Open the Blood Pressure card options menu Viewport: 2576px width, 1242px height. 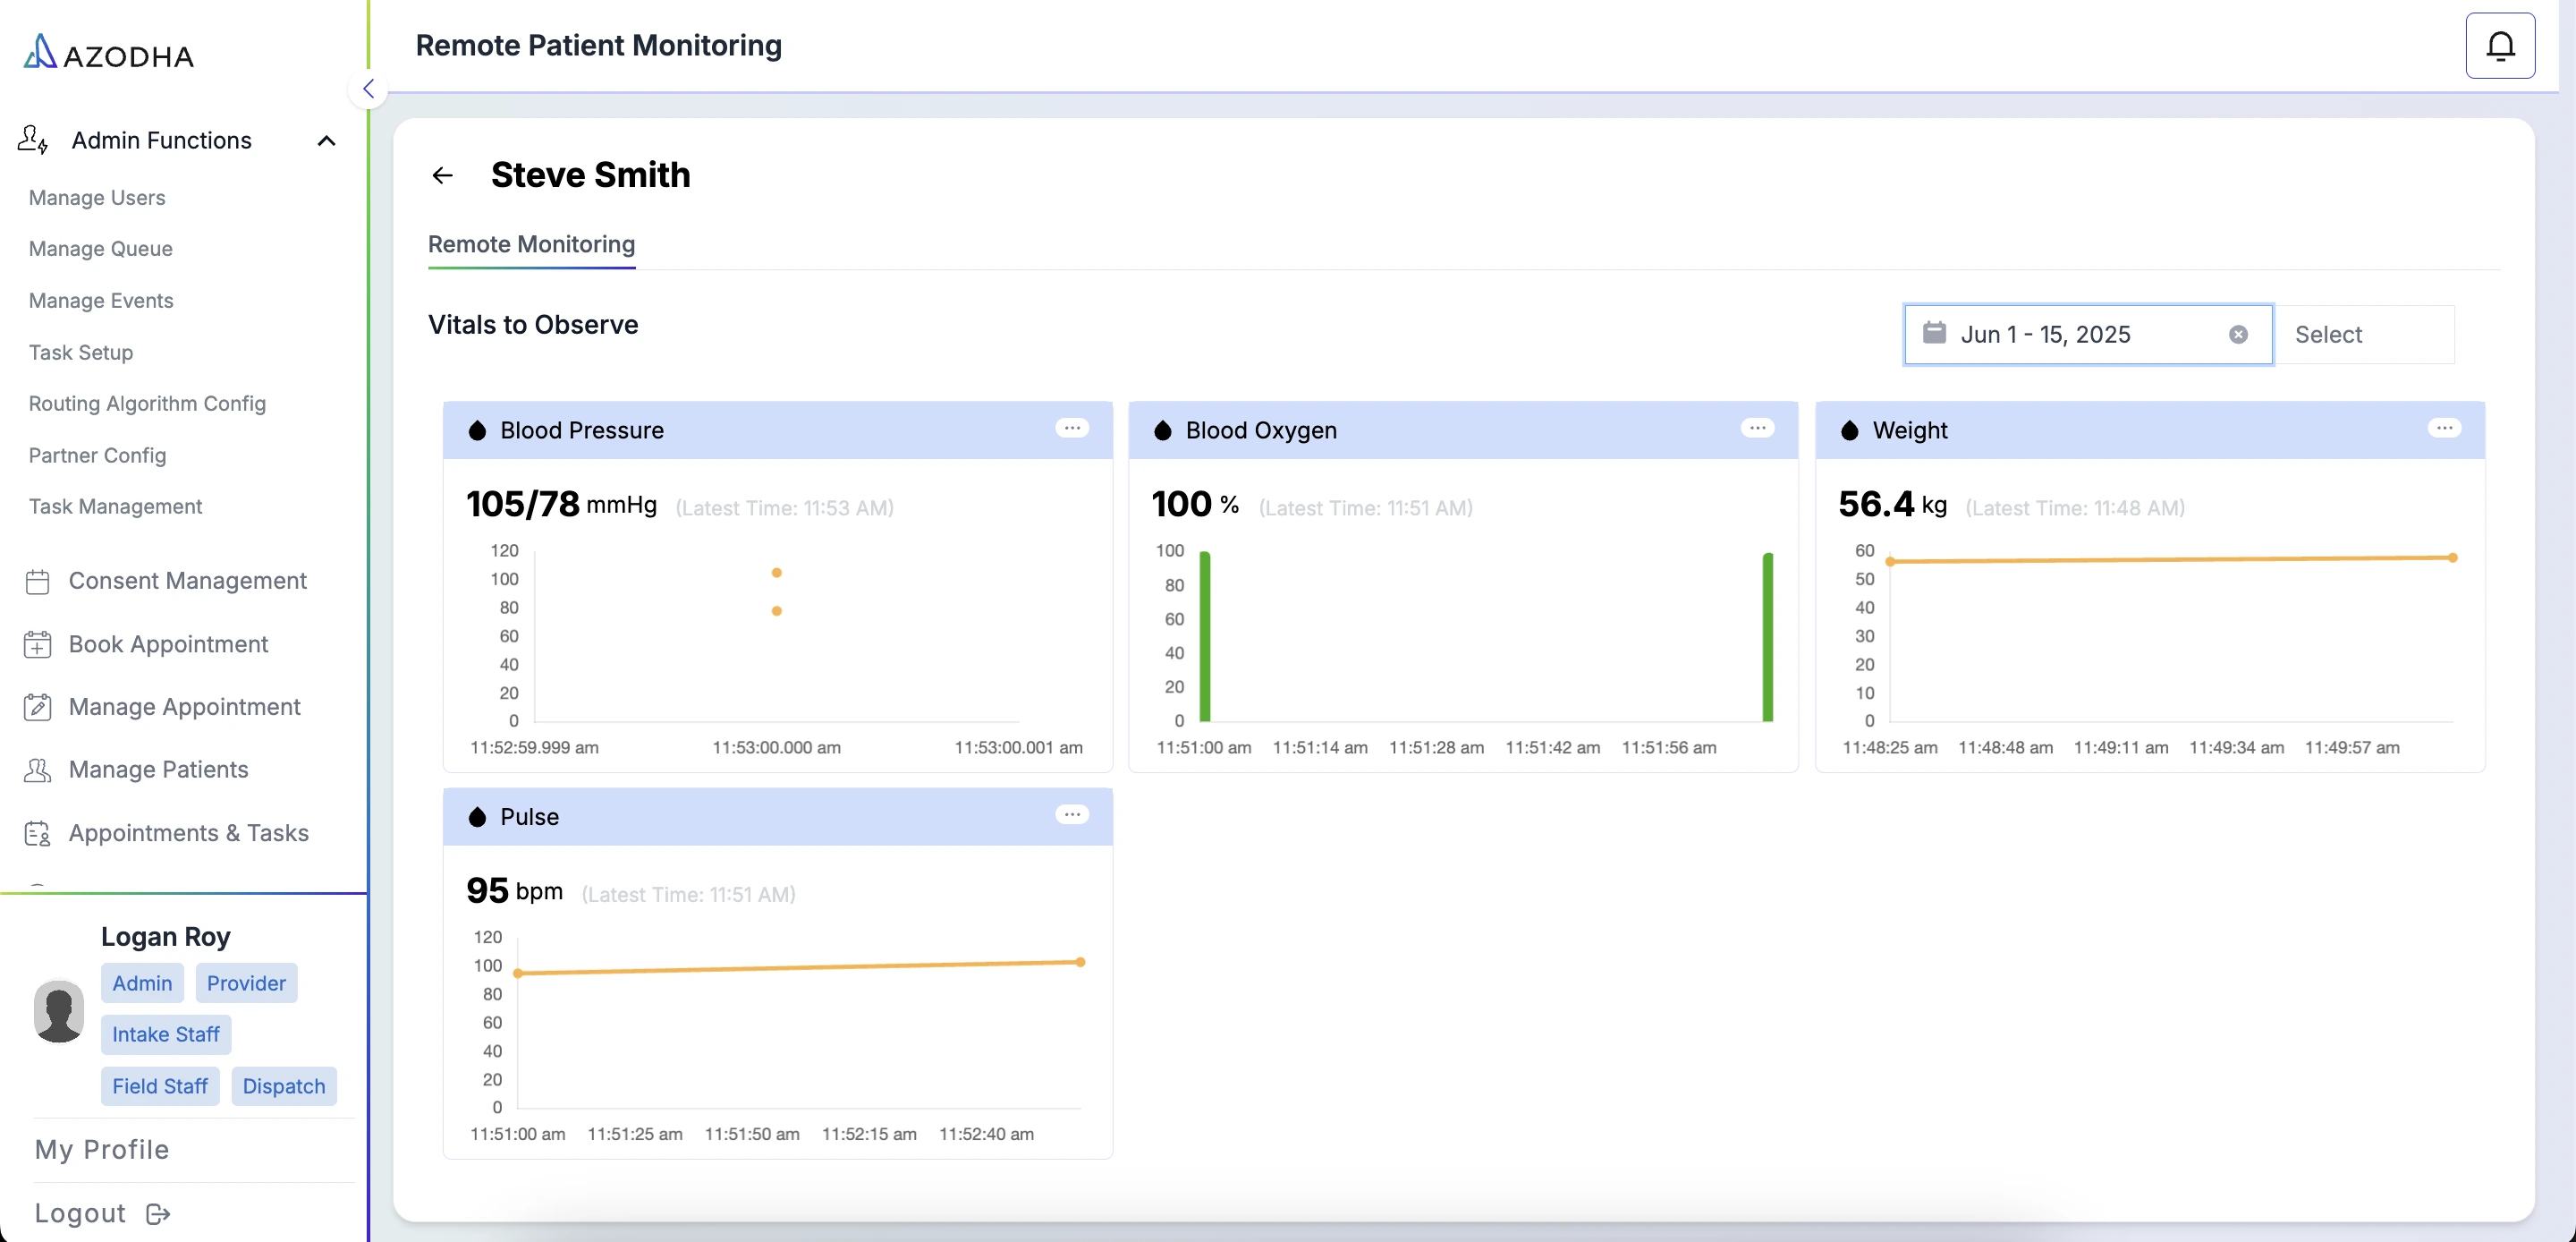(1072, 429)
